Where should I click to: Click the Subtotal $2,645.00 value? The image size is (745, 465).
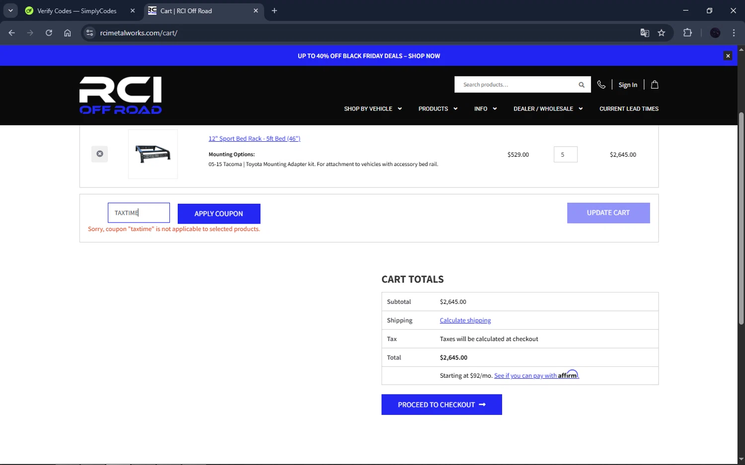[453, 302]
